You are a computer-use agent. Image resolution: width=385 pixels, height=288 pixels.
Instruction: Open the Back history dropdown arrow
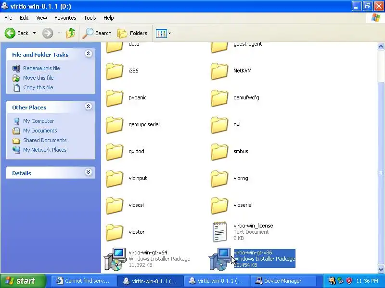coord(34,33)
